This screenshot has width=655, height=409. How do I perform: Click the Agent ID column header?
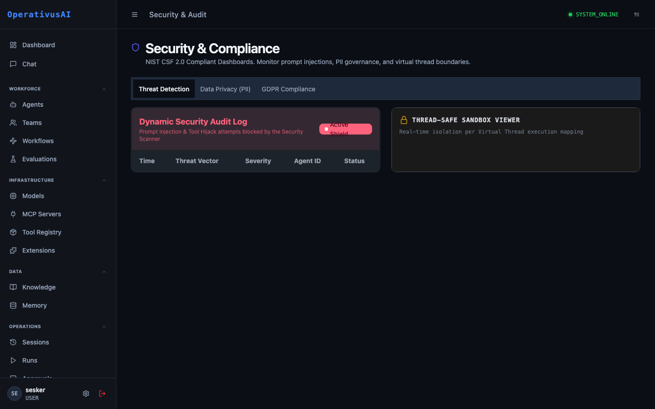[307, 161]
